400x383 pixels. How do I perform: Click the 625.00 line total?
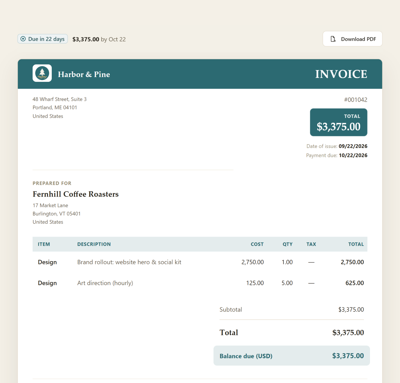point(354,283)
